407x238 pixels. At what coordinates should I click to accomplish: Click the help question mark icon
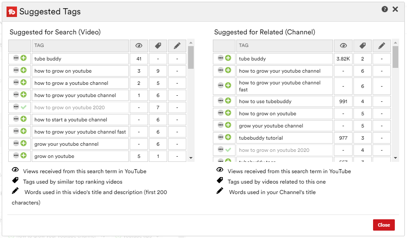pos(384,9)
